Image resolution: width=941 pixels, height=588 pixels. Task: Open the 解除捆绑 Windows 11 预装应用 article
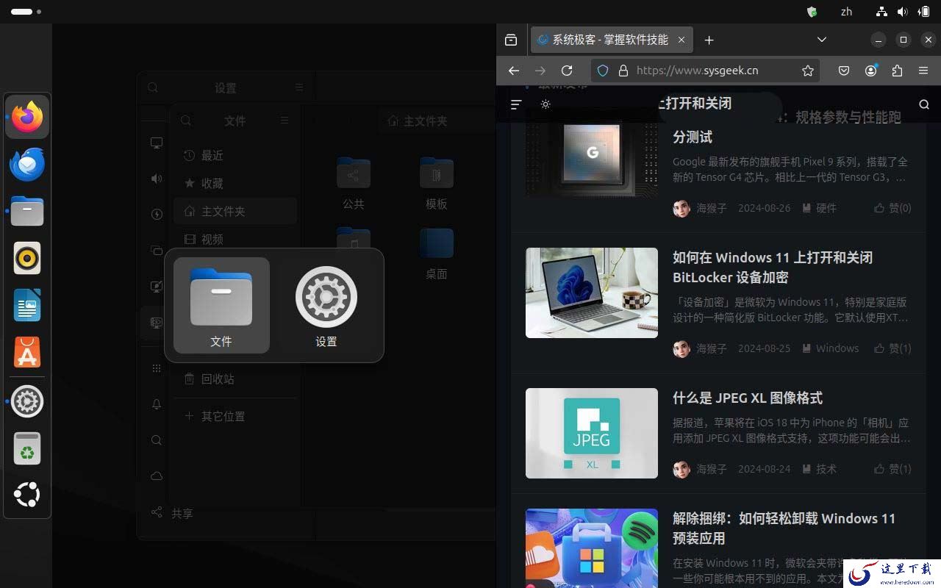pos(784,528)
